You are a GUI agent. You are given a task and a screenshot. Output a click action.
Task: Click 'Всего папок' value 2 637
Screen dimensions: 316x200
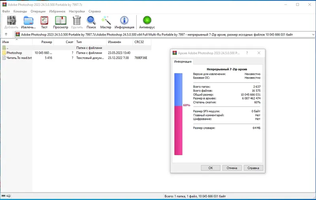click(x=257, y=87)
